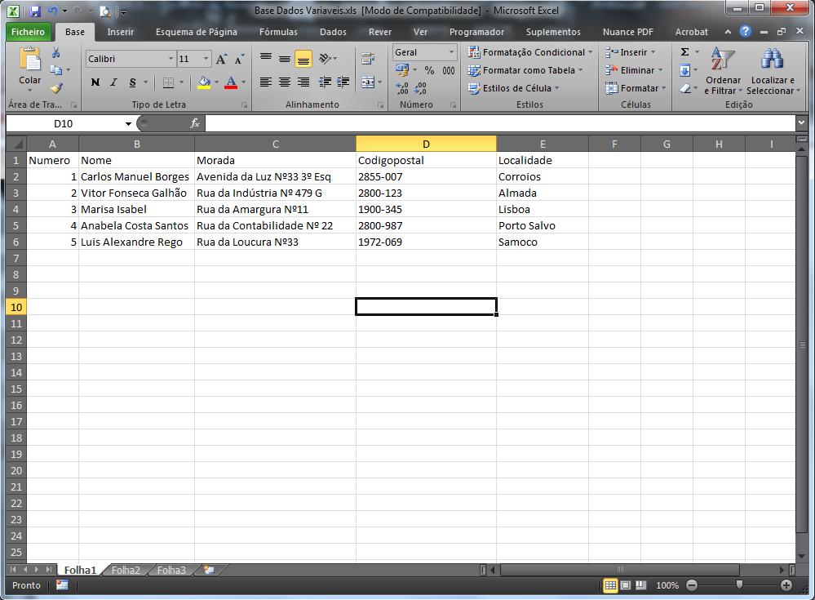The height and width of the screenshot is (600, 815).
Task: Select the Folha2 sheet tab
Action: [x=126, y=571]
